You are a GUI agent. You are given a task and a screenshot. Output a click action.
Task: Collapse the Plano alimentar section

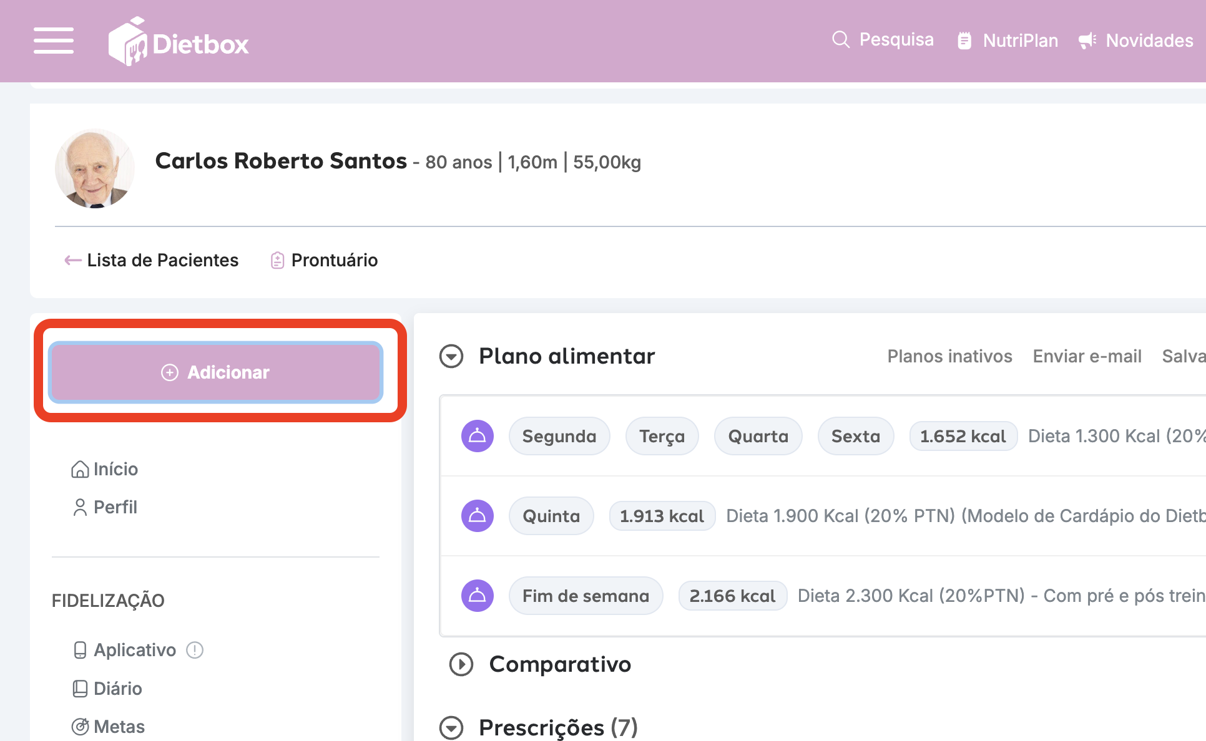click(451, 356)
